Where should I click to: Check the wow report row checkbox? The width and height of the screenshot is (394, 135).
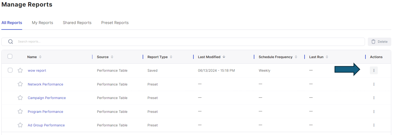[10, 70]
